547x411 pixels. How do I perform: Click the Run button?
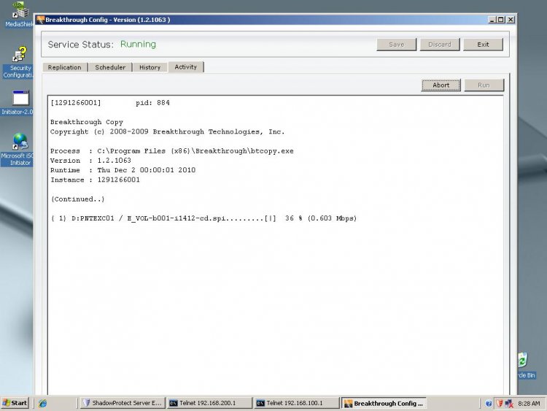tap(484, 85)
